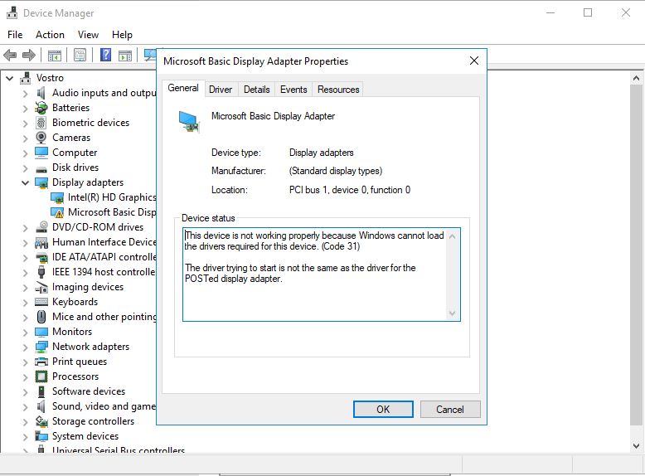The height and width of the screenshot is (476, 645).
Task: Click the Imaging devices icon
Action: (x=41, y=287)
